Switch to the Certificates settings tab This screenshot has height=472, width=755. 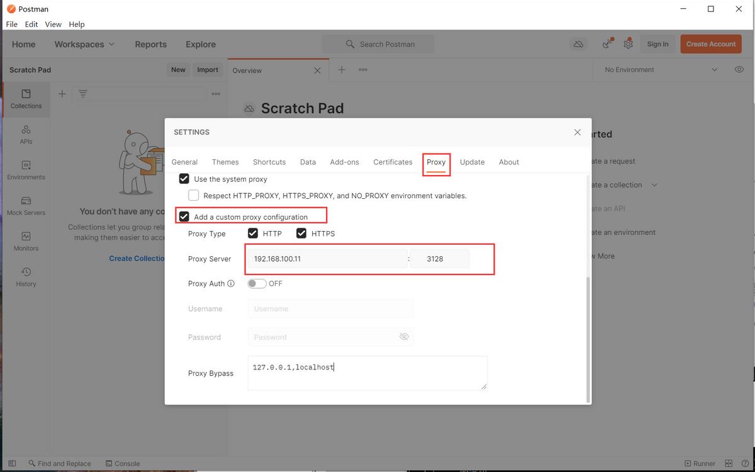(x=393, y=162)
